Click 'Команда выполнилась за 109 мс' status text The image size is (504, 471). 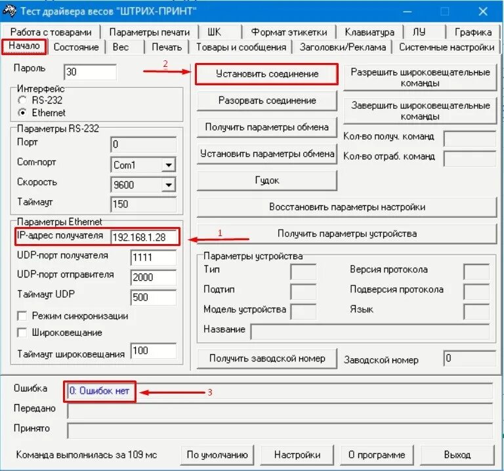coord(87,455)
